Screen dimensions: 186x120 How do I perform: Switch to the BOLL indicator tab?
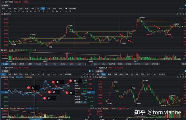[x=104, y=64]
